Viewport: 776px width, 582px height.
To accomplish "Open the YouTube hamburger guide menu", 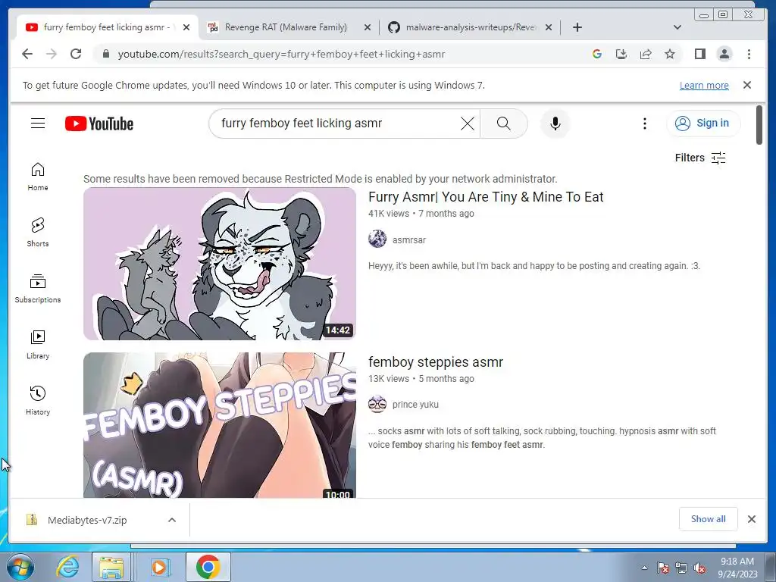I will click(x=38, y=124).
